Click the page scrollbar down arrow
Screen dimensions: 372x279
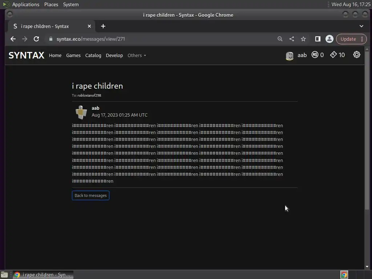(367, 267)
